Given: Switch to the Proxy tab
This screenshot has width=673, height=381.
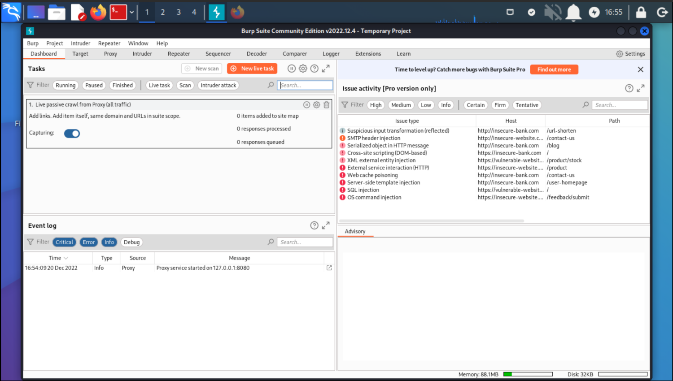Looking at the screenshot, I should pos(110,54).
